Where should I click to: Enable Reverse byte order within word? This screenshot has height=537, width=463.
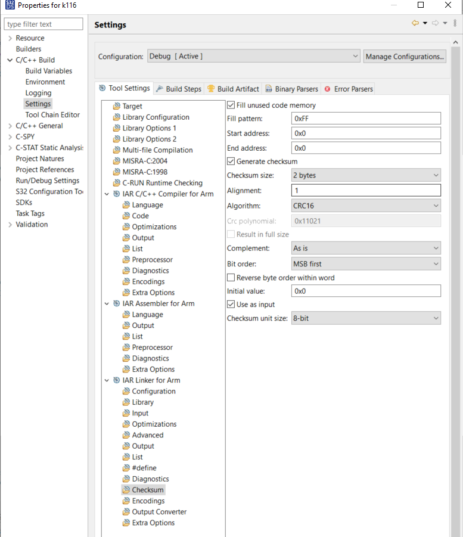coord(231,277)
